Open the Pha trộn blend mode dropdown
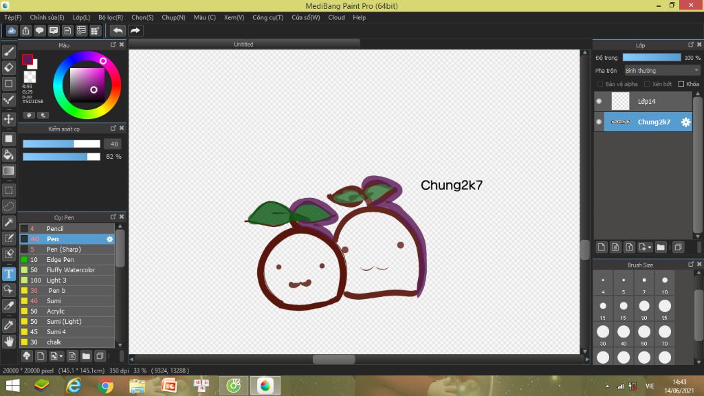This screenshot has width=704, height=396. [x=662, y=71]
